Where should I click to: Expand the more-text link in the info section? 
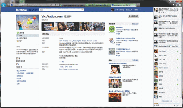click(x=62, y=62)
